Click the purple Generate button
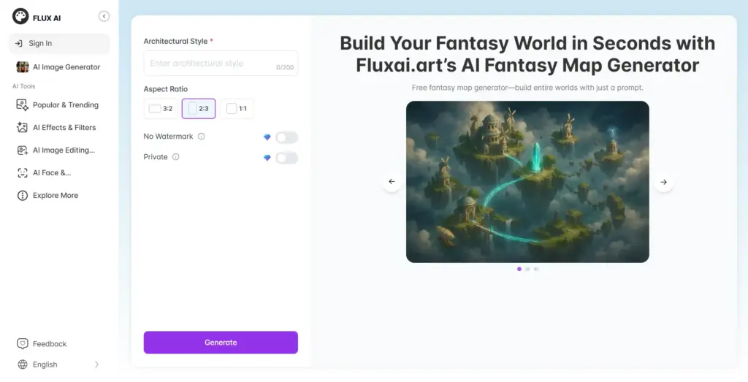Screen dimensions: 748x382 (221, 343)
